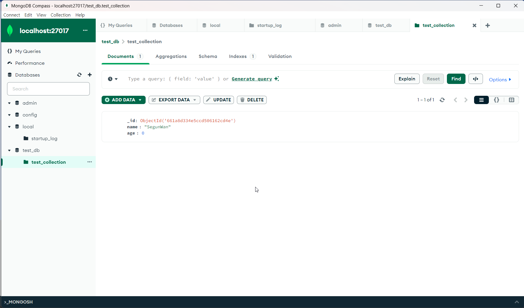Switch to the local tab
The height and width of the screenshot is (308, 524).
[221, 25]
